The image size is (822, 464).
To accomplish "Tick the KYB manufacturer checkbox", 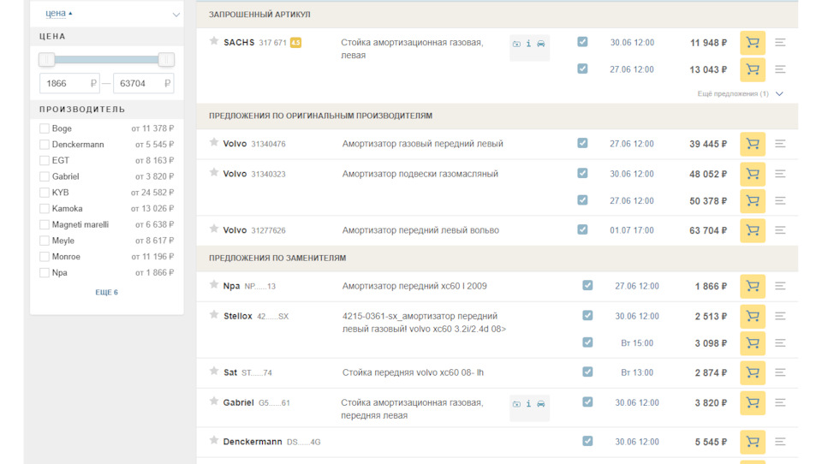I will (x=45, y=193).
